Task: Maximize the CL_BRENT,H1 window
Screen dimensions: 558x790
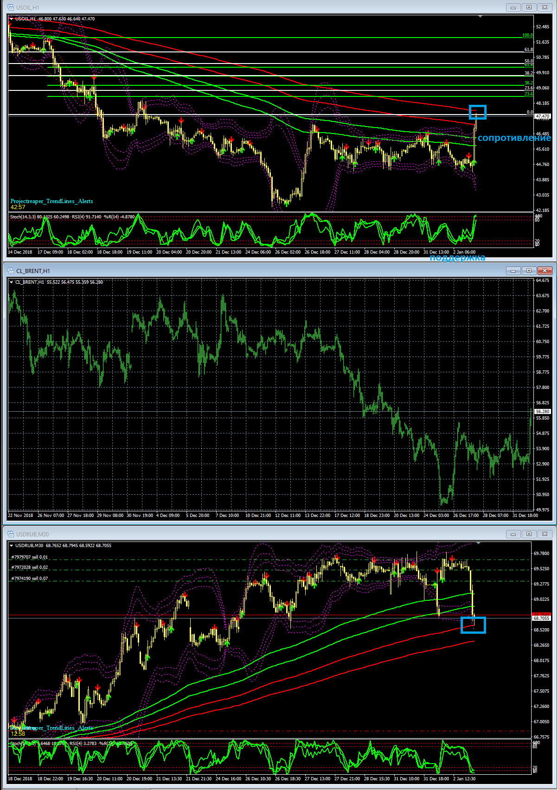Action: pos(529,271)
